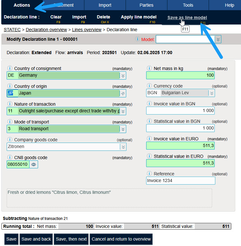Click Save, then next button

pyautogui.click(x=71, y=239)
